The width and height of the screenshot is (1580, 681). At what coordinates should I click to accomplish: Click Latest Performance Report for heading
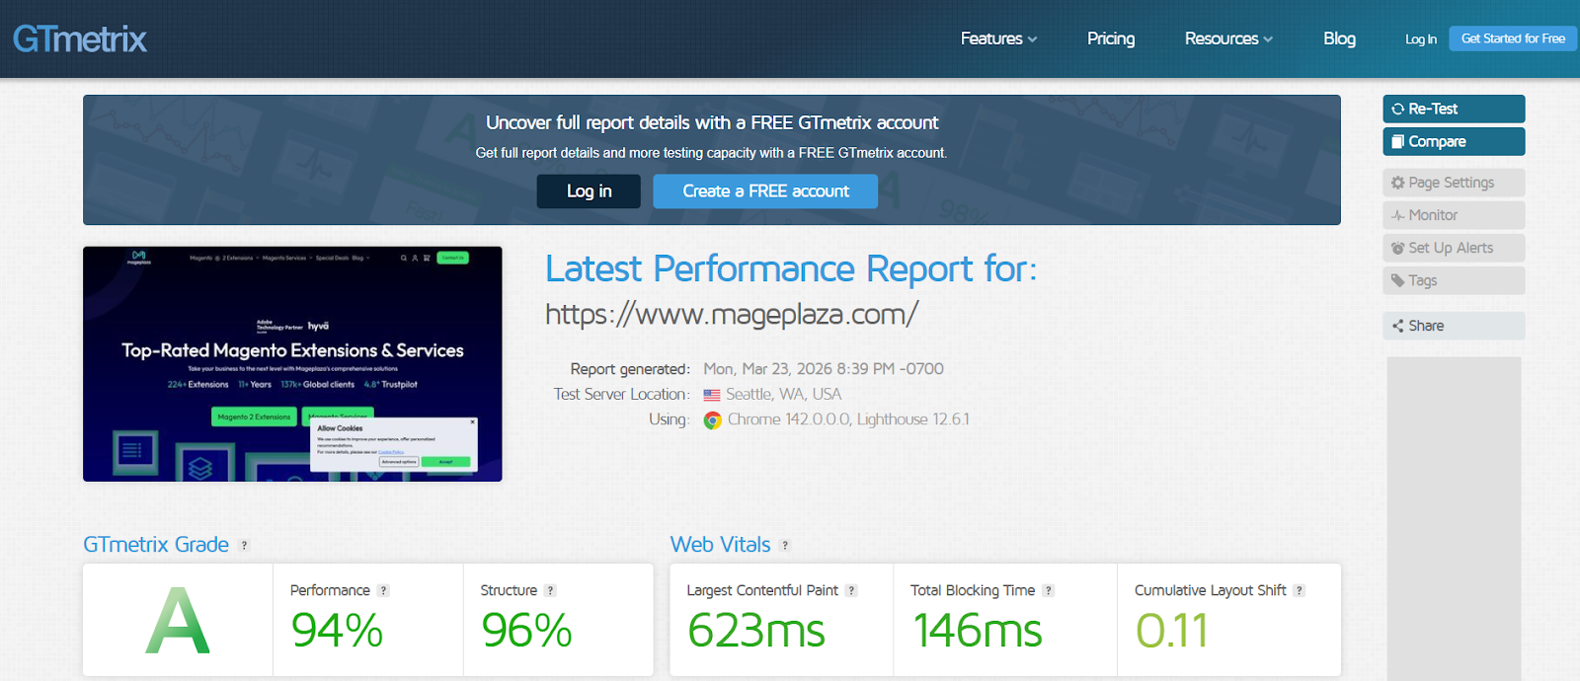791,268
